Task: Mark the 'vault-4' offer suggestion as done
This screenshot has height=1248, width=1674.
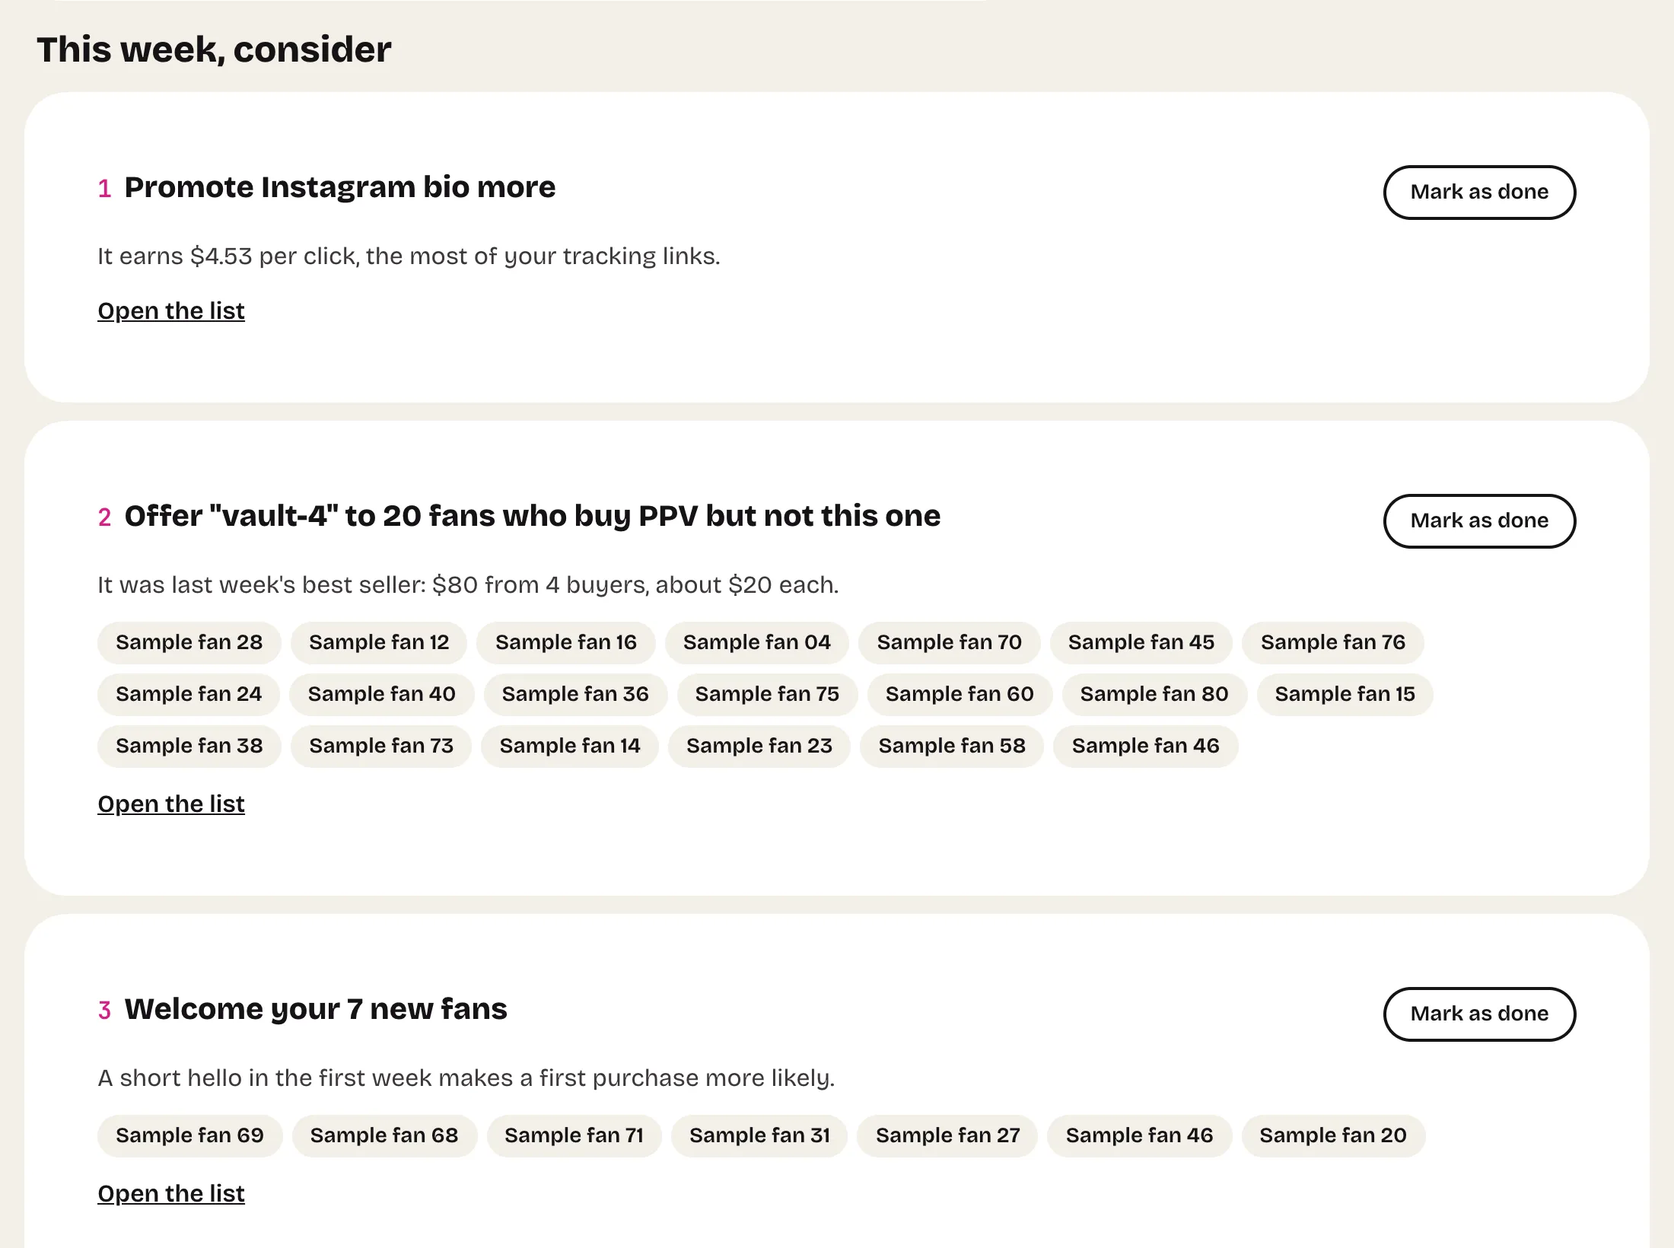Action: tap(1479, 521)
